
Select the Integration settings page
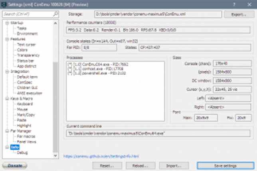point(20,72)
